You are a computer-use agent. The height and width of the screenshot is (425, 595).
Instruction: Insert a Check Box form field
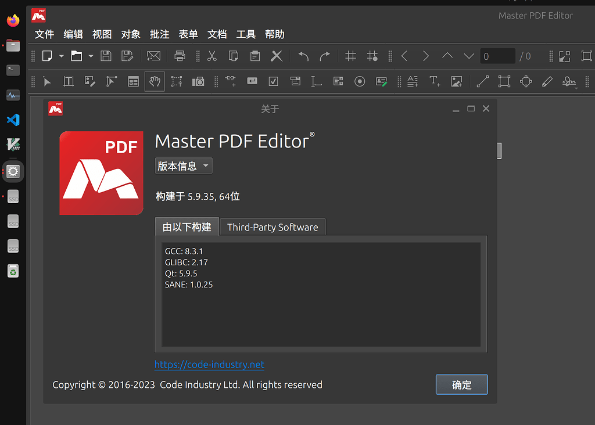[274, 81]
